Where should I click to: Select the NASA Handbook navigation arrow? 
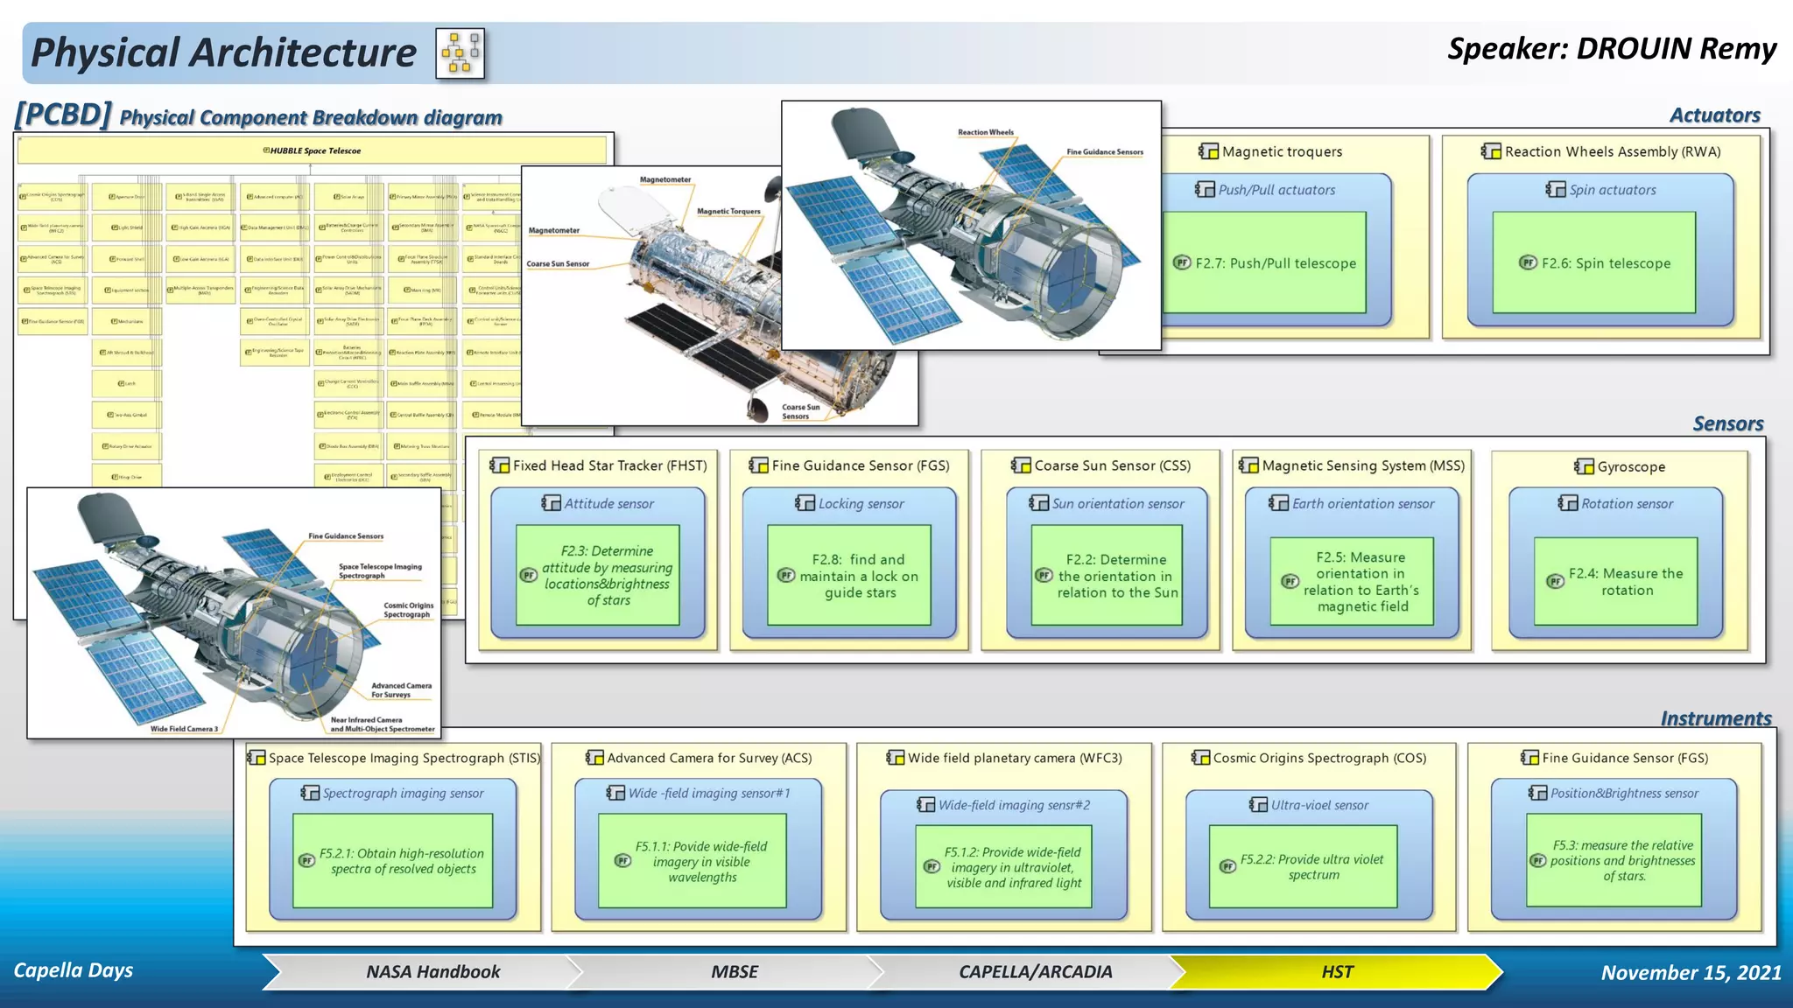tap(432, 971)
